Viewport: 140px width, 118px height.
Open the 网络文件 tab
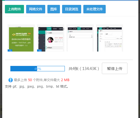point(36,9)
